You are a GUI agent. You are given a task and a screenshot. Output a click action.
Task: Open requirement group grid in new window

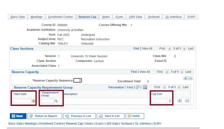point(138,87)
